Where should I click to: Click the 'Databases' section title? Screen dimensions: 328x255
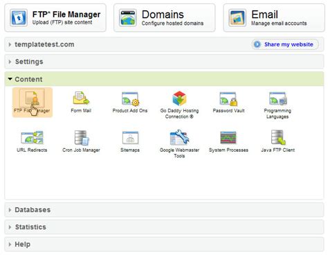(x=33, y=210)
